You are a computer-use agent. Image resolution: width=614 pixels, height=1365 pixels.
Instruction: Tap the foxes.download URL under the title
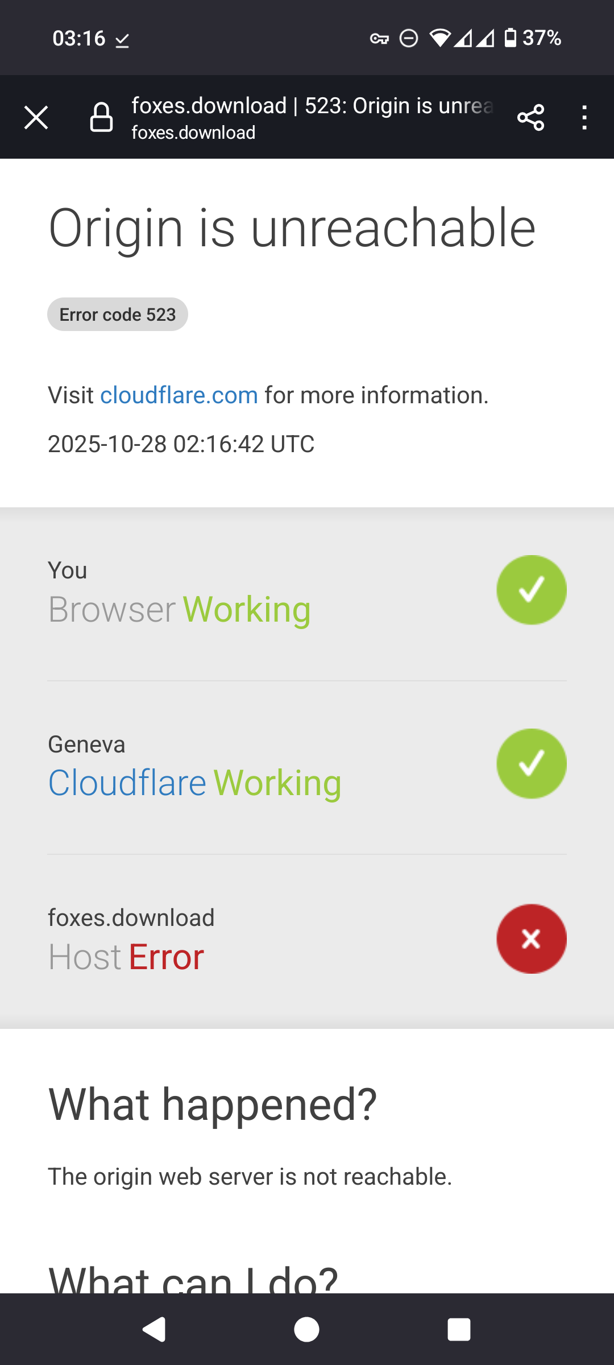[193, 133]
